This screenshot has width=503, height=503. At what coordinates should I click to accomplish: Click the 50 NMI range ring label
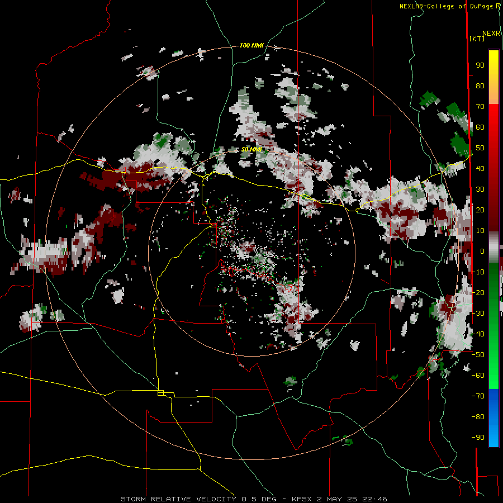(x=251, y=149)
